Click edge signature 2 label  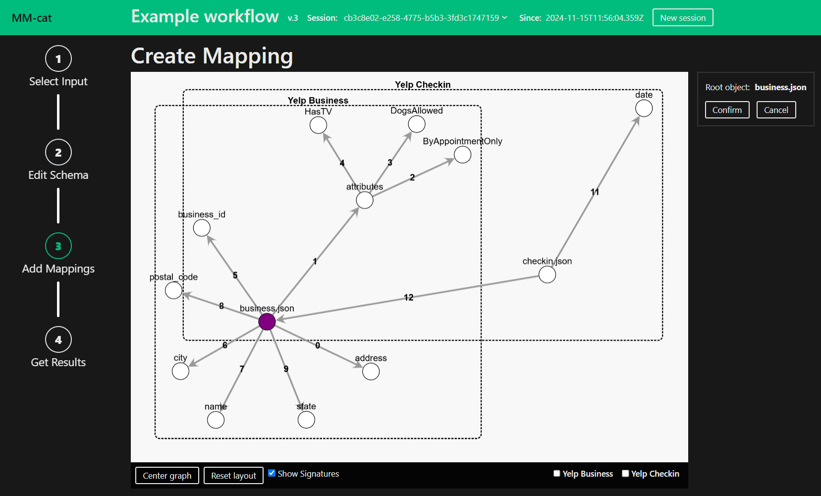(412, 177)
